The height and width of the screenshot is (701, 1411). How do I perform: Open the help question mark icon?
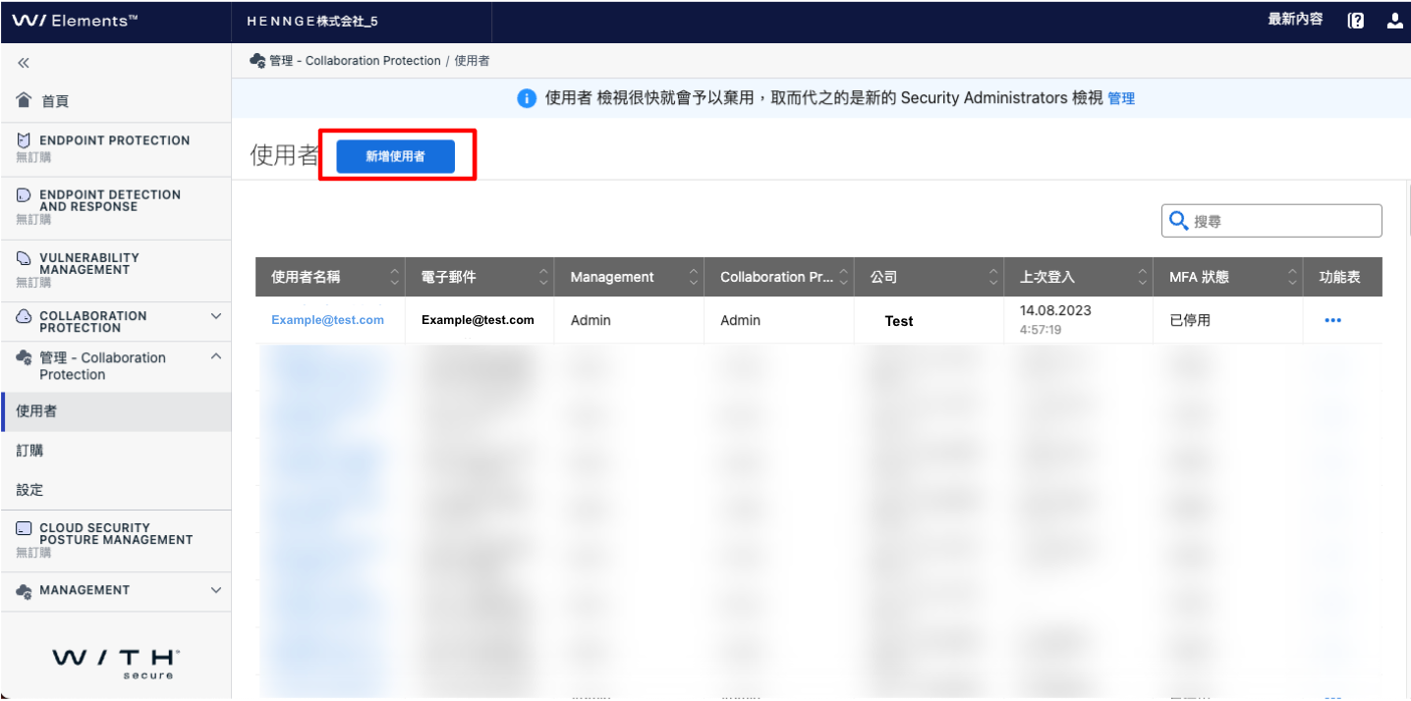[1356, 21]
